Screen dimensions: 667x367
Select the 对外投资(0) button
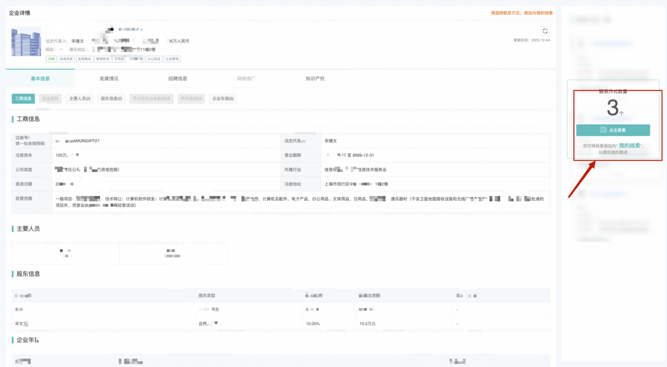click(191, 99)
